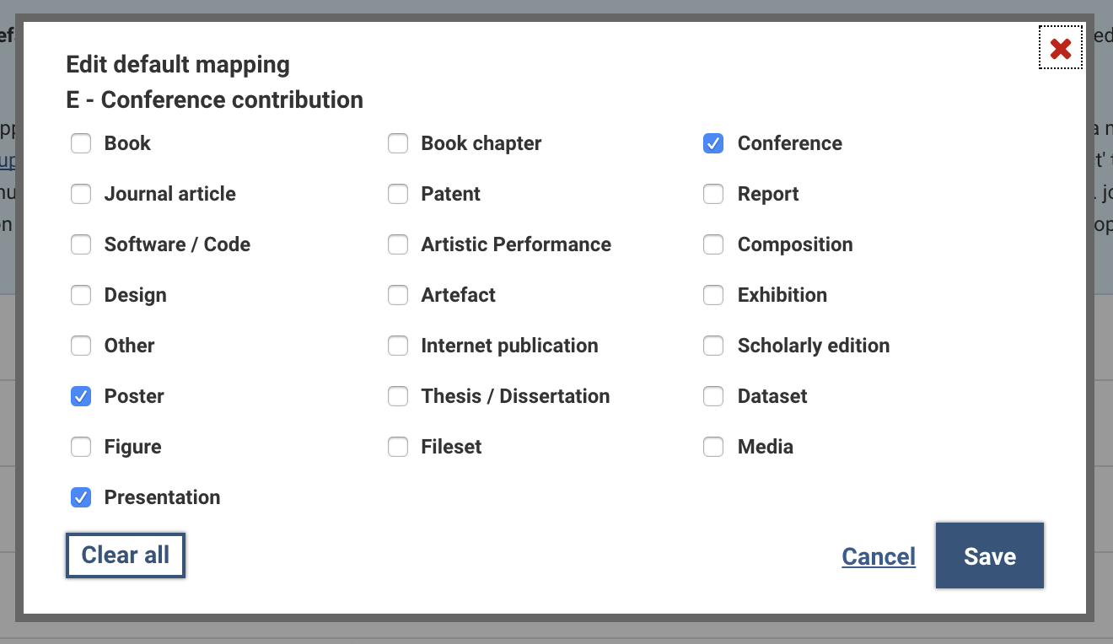
Task: Check the Composition checkbox
Action: pyautogui.click(x=713, y=244)
